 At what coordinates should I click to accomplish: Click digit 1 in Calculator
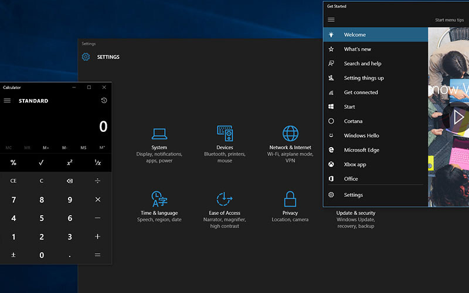click(13, 237)
